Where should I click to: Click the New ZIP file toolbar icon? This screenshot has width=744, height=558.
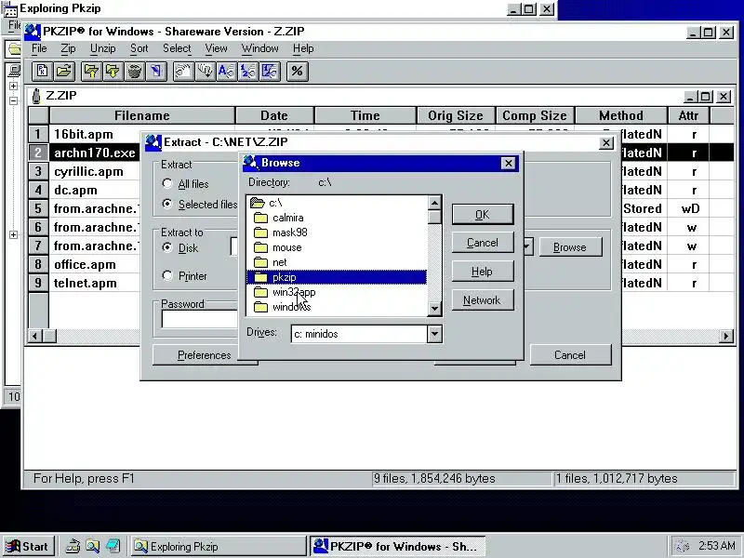pos(42,72)
